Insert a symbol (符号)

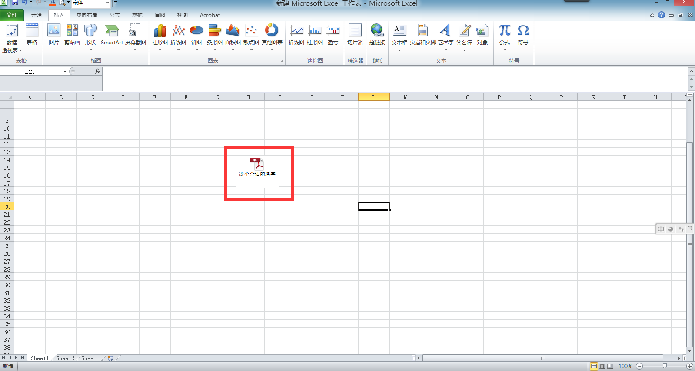click(x=523, y=35)
